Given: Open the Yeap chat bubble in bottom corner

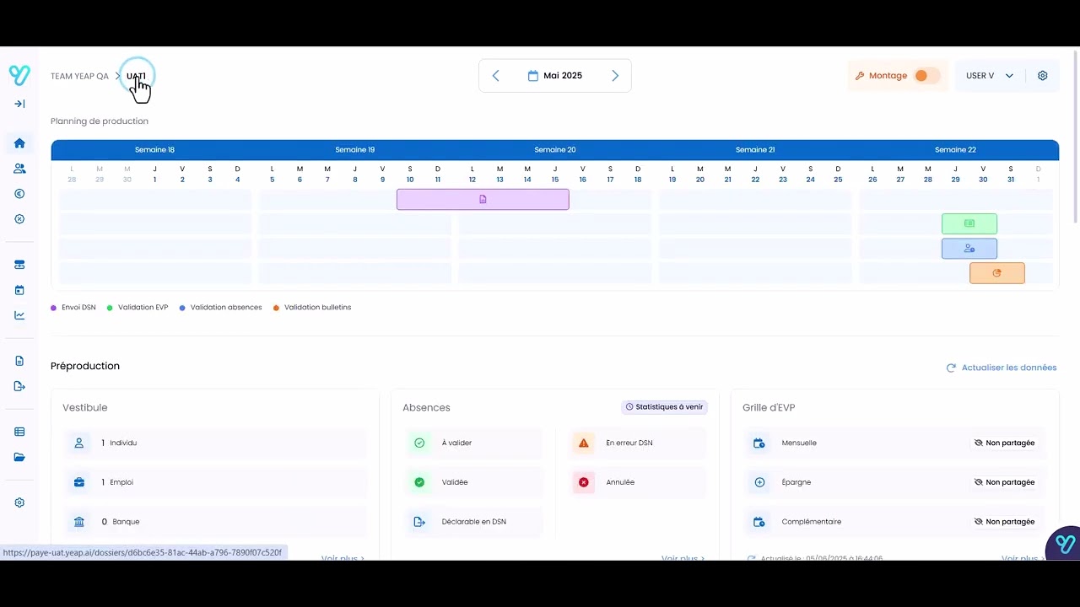Looking at the screenshot, I should 1065,544.
